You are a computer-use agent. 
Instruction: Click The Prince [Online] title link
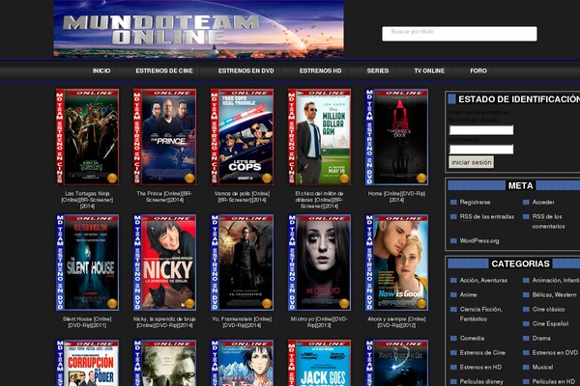click(x=164, y=197)
